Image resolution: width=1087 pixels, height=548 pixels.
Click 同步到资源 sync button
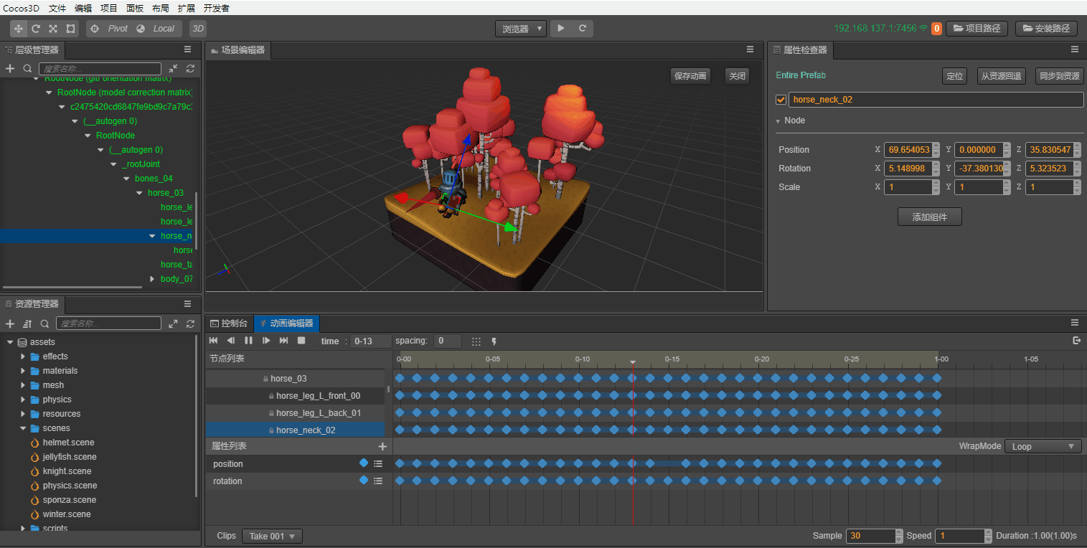coord(1059,76)
